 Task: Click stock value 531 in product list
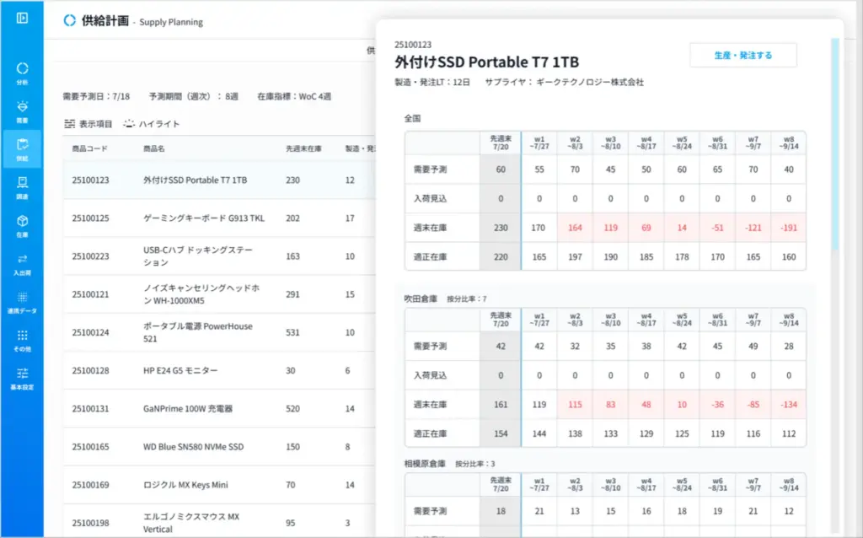point(292,332)
